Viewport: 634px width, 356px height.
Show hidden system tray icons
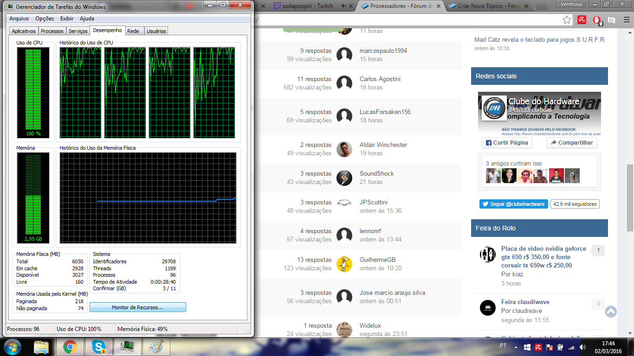click(516, 346)
